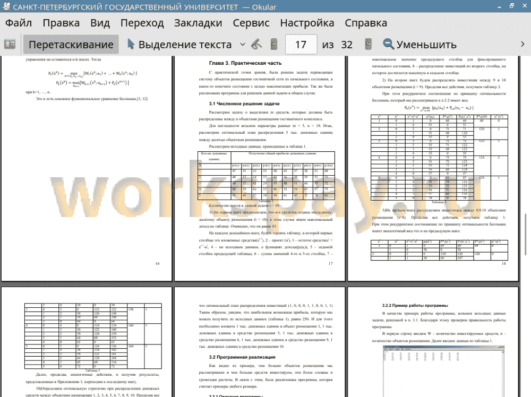531x397 pixels.
Task: Open the Настройка menu
Action: (307, 23)
